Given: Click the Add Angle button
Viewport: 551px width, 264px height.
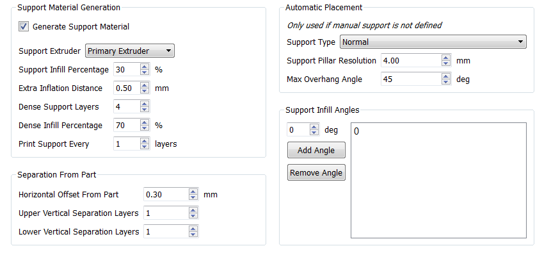Looking at the screenshot, I should 316,151.
